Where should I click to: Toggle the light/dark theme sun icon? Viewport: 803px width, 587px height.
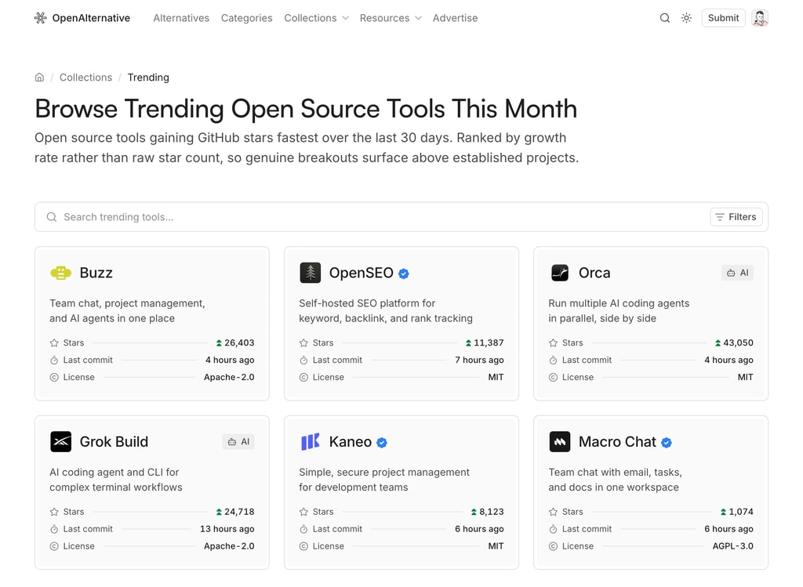(x=686, y=18)
